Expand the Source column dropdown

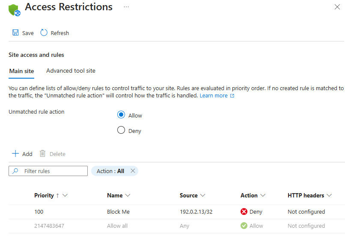(203, 196)
